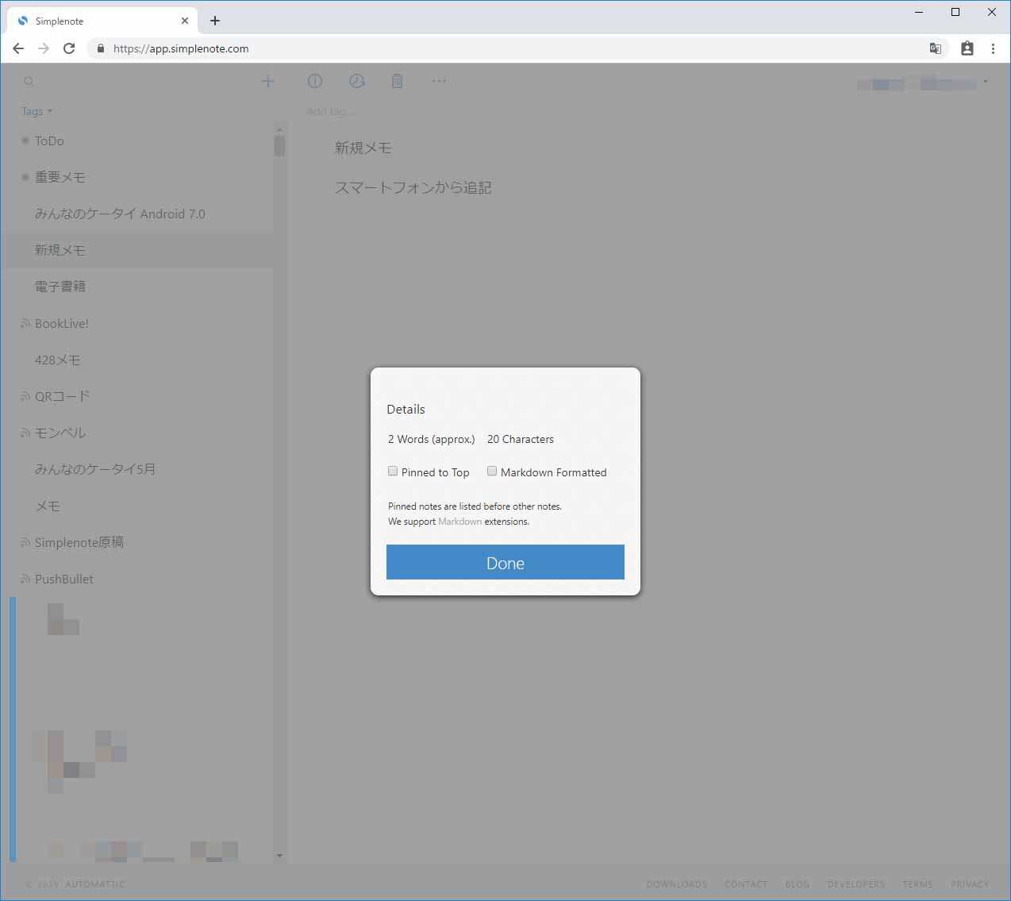Image resolution: width=1011 pixels, height=901 pixels.
Task: Create a new note with the plus icon
Action: coord(268,81)
